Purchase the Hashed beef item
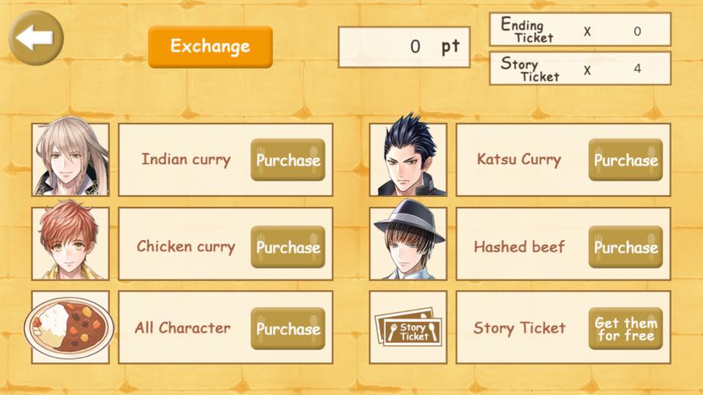Screen dimensions: 703x395 [x=625, y=247]
